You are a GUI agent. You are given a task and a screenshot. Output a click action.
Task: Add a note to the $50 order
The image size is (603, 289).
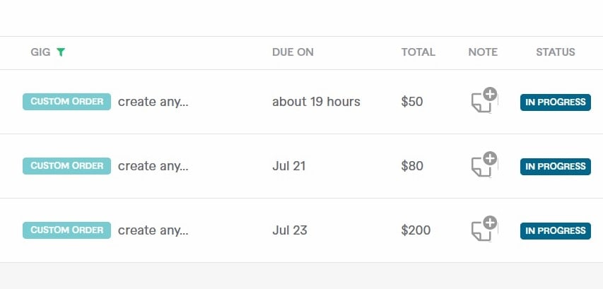pos(484,100)
